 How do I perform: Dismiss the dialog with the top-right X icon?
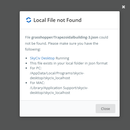point(123,7)
